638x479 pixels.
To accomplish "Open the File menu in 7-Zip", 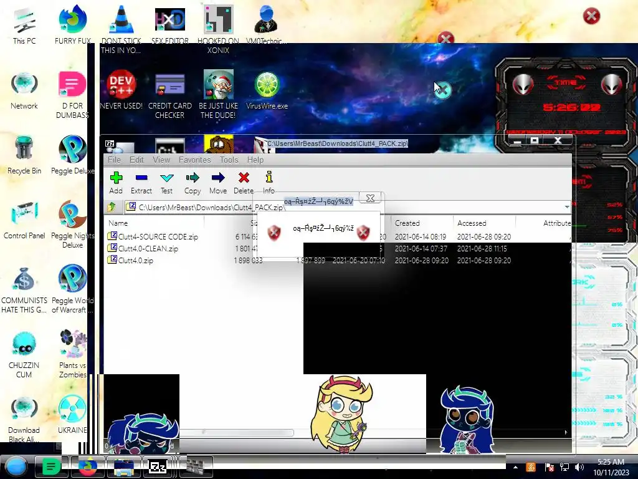I will click(x=115, y=160).
